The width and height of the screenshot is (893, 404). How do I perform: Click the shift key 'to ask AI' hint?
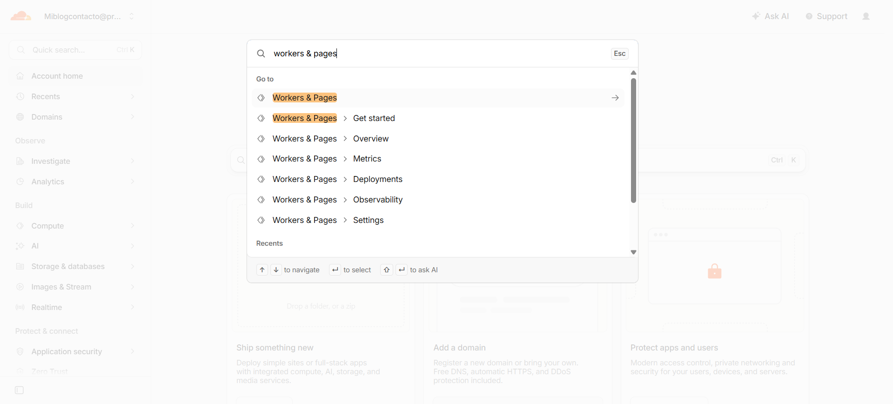387,270
